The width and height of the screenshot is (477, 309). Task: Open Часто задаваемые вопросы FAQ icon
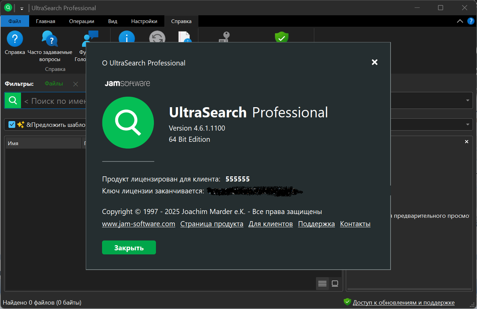[50, 39]
